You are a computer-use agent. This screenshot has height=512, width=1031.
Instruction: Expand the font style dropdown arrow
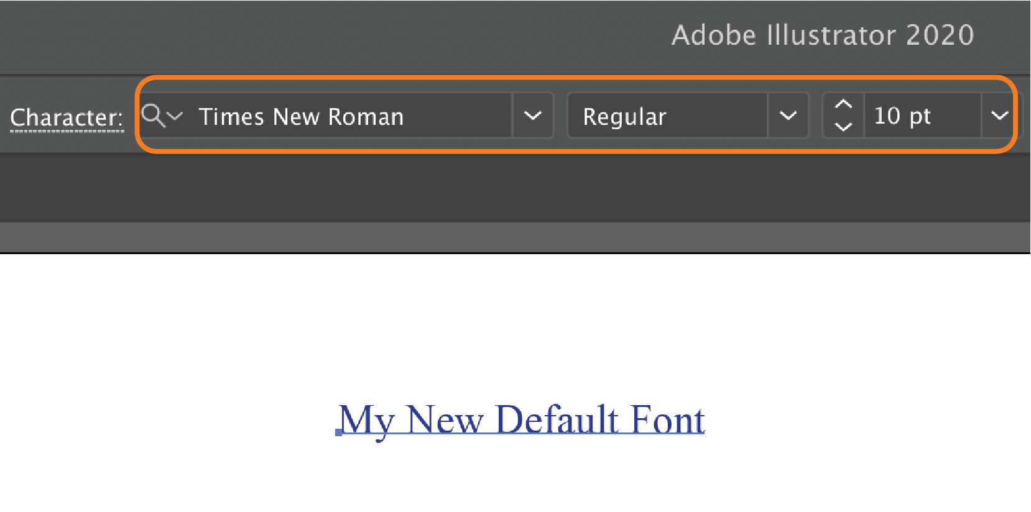788,116
